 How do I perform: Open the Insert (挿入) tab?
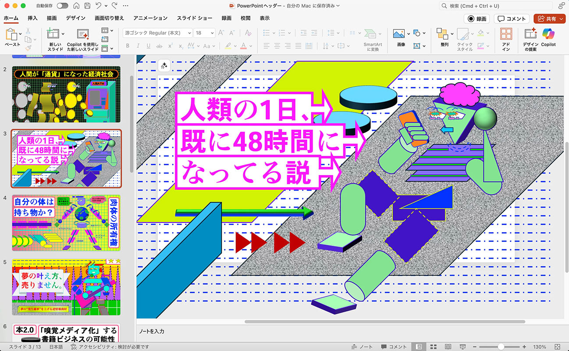pyautogui.click(x=32, y=18)
